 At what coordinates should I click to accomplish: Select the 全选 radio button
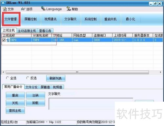pos(7,78)
